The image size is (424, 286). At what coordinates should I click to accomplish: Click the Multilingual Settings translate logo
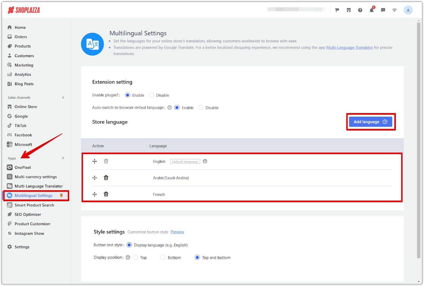92,44
